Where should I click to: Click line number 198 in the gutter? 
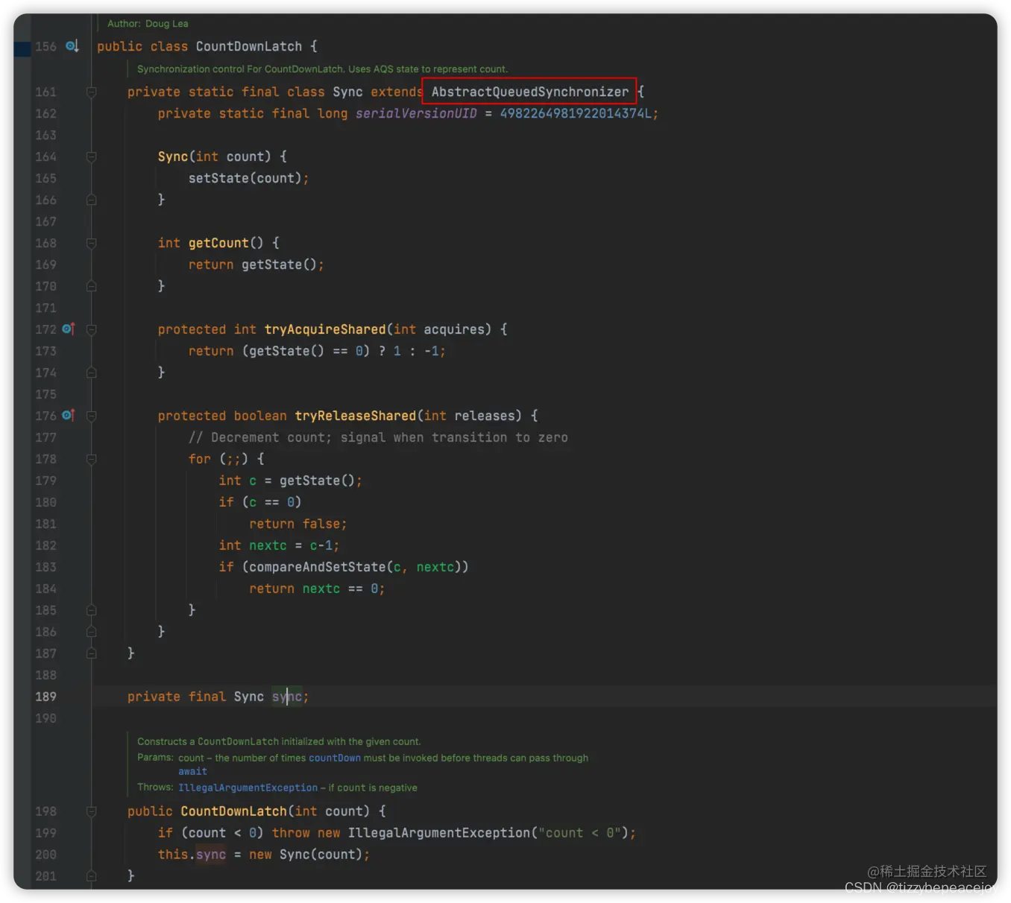[x=45, y=811]
